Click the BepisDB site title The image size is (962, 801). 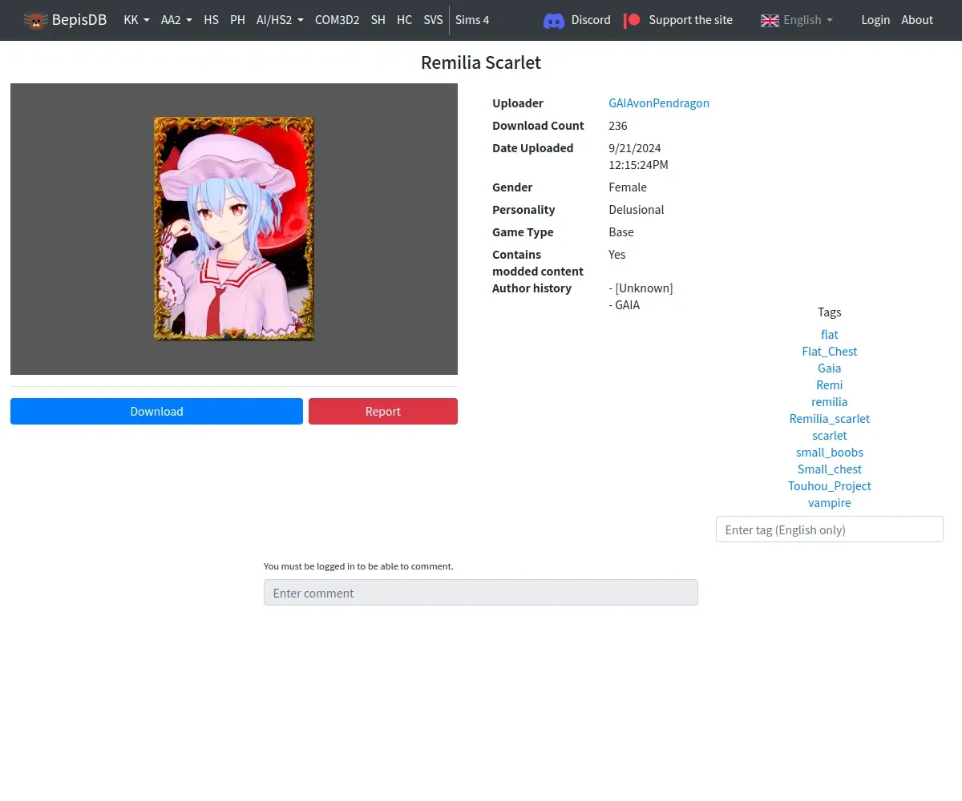tap(79, 20)
